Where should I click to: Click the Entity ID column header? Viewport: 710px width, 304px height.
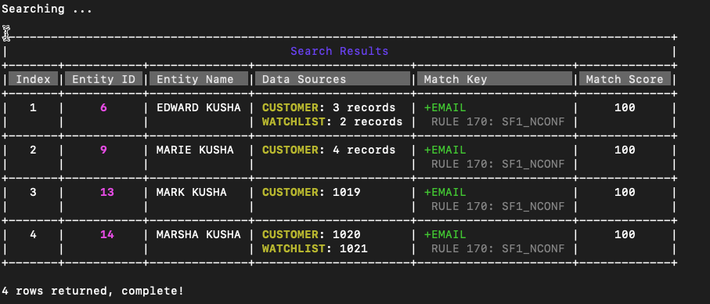point(103,79)
